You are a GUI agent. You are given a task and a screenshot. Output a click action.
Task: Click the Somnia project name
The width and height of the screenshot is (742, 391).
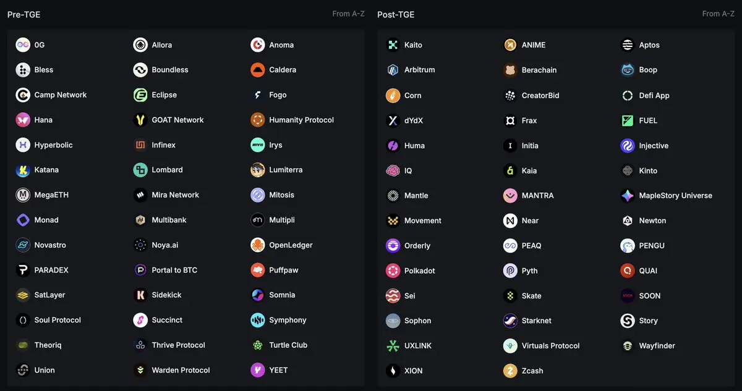pos(282,295)
